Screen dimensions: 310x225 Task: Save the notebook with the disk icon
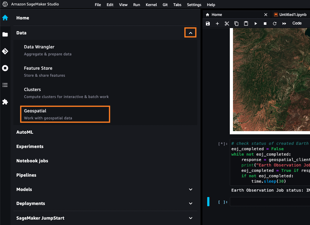[208, 24]
